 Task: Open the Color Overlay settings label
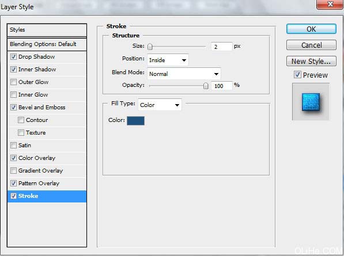[x=37, y=158]
